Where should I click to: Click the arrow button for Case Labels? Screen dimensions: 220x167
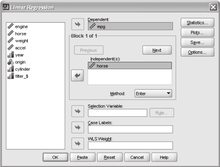coord(78,127)
